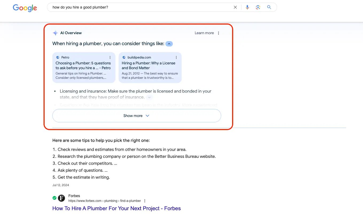Click 'Check out their competitors' tip
Viewport: 363px width, 215px height.
tap(87, 163)
